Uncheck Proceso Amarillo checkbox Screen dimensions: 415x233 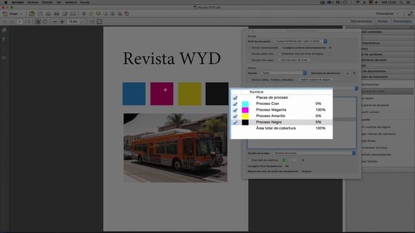(x=235, y=116)
